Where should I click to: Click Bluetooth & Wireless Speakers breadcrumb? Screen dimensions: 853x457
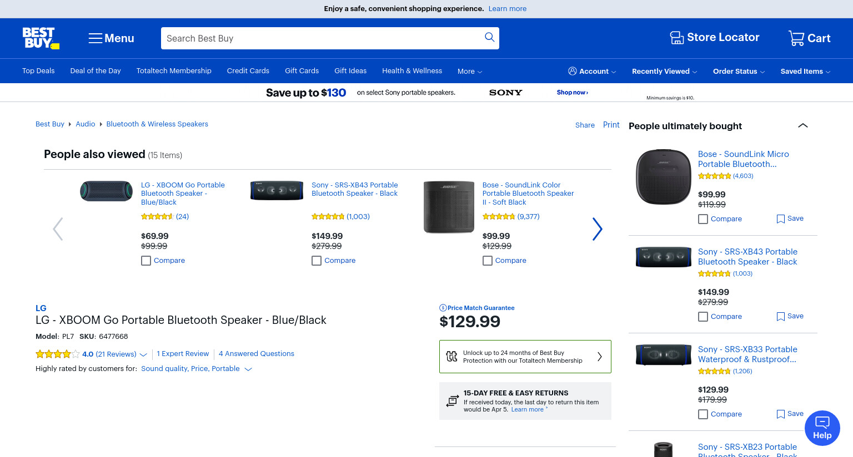[157, 124]
